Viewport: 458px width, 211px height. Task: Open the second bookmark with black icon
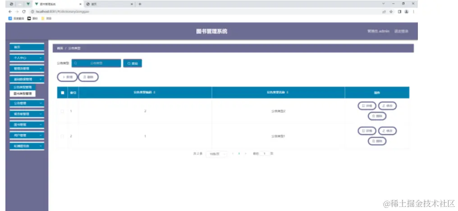tap(33, 18)
